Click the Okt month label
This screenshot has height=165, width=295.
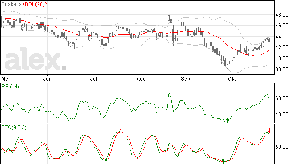pos(232,78)
